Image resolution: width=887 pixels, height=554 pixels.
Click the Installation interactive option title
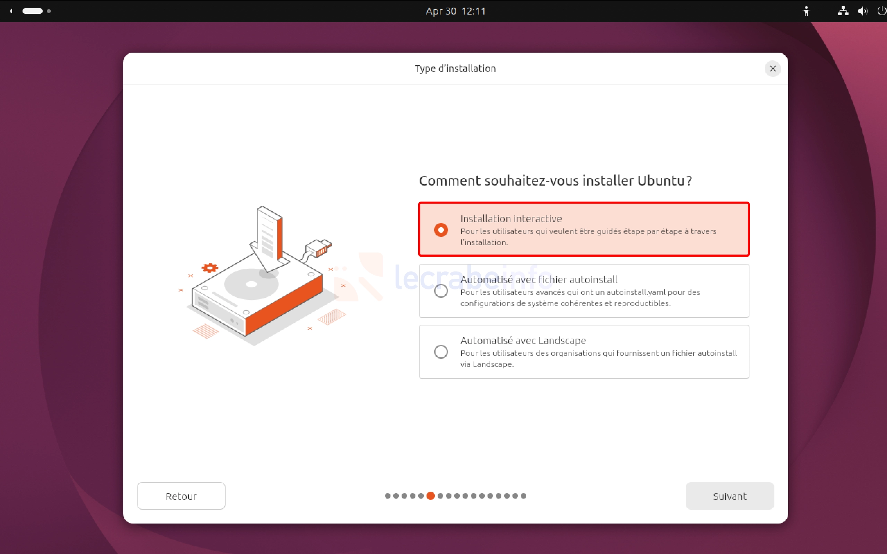point(511,219)
